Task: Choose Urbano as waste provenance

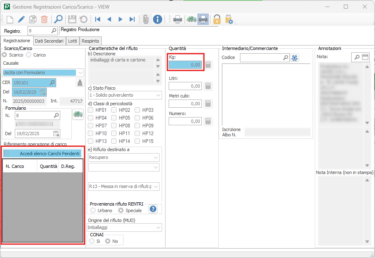Action: point(93,210)
